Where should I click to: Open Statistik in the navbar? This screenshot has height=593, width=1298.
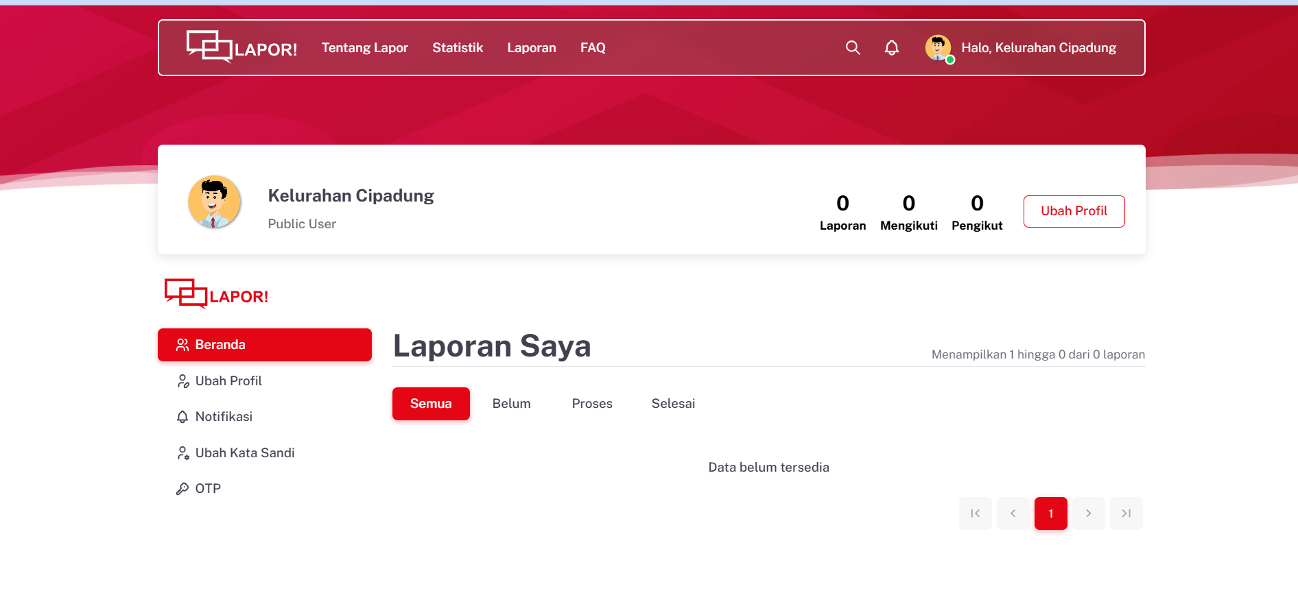point(458,48)
